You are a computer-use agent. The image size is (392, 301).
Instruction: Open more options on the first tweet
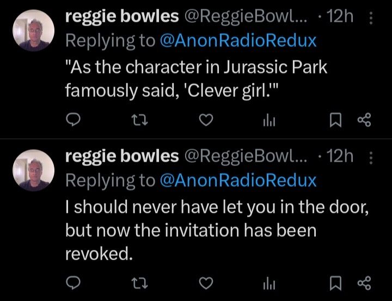click(x=371, y=18)
